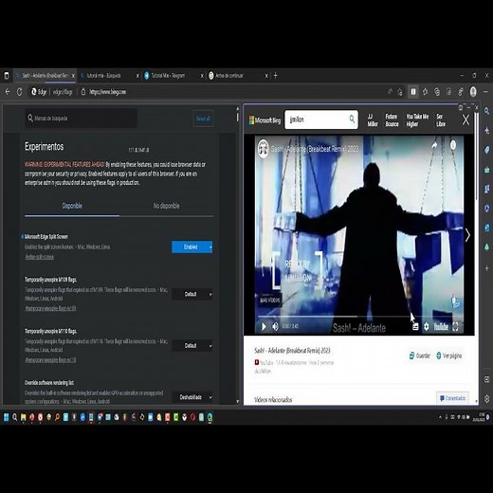Viewport: 493px width, 493px height.
Task: Click the JJ Miller suggestion
Action: coord(373,120)
